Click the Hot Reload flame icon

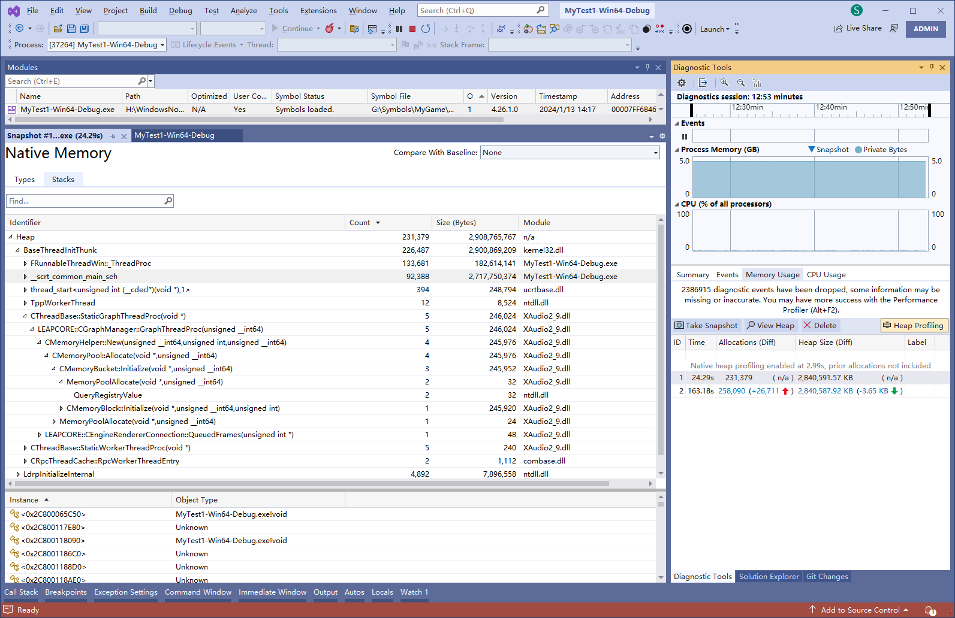(330, 28)
